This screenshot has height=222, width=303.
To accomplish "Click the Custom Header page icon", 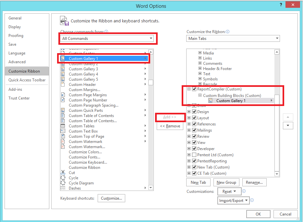I will [x=63, y=85].
